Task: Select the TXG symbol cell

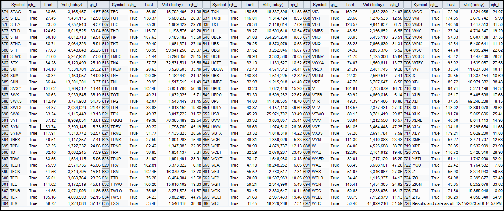Action: coord(118,203)
